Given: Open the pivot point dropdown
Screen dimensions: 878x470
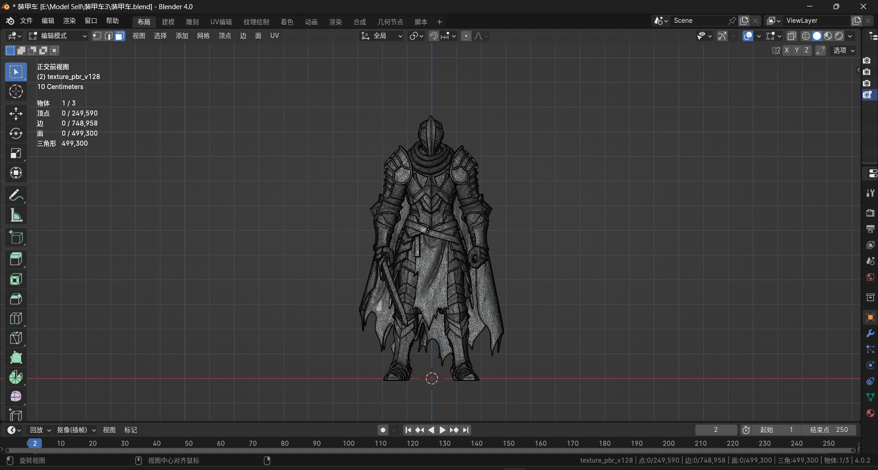Looking at the screenshot, I should tap(417, 36).
